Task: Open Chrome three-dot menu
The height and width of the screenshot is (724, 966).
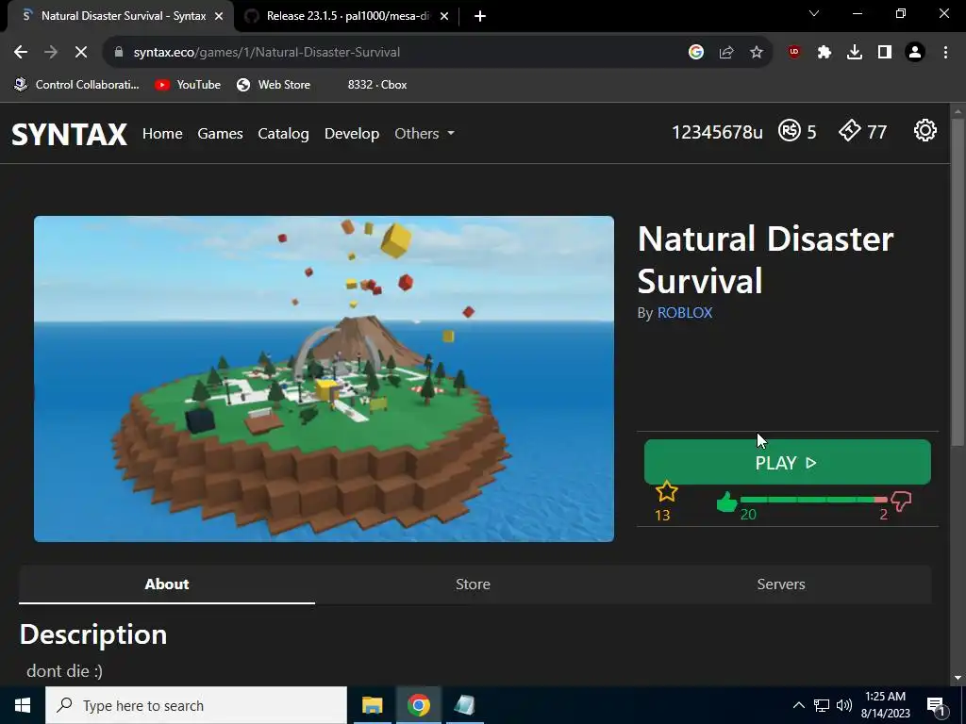Action: [x=945, y=53]
